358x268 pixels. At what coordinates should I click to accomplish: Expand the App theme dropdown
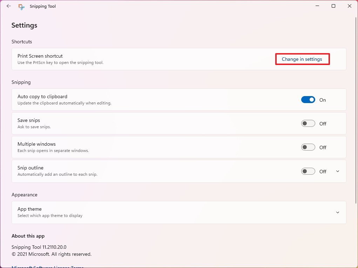tap(338, 212)
